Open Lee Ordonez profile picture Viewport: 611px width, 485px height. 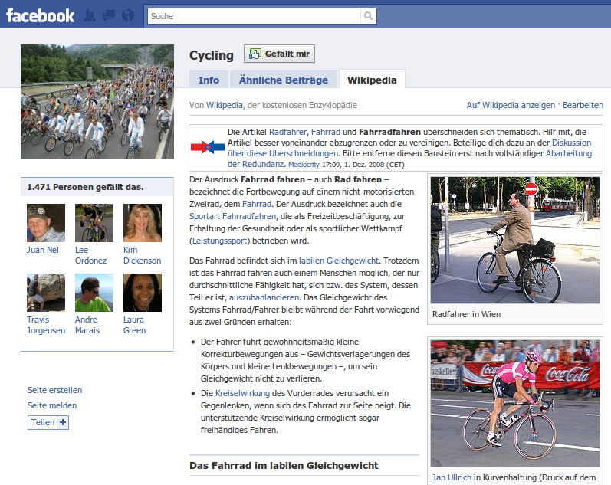pos(94,223)
